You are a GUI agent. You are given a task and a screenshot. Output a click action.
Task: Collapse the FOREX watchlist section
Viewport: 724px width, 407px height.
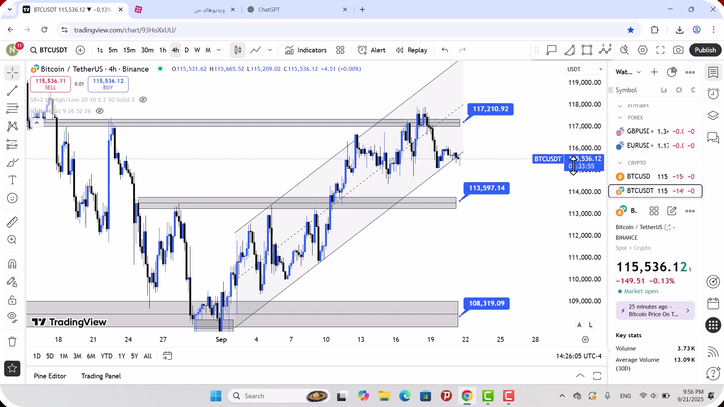pyautogui.click(x=620, y=118)
